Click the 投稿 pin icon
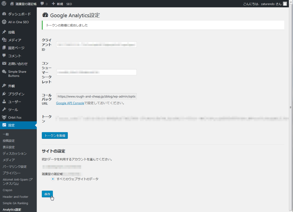 pyautogui.click(x=4, y=32)
